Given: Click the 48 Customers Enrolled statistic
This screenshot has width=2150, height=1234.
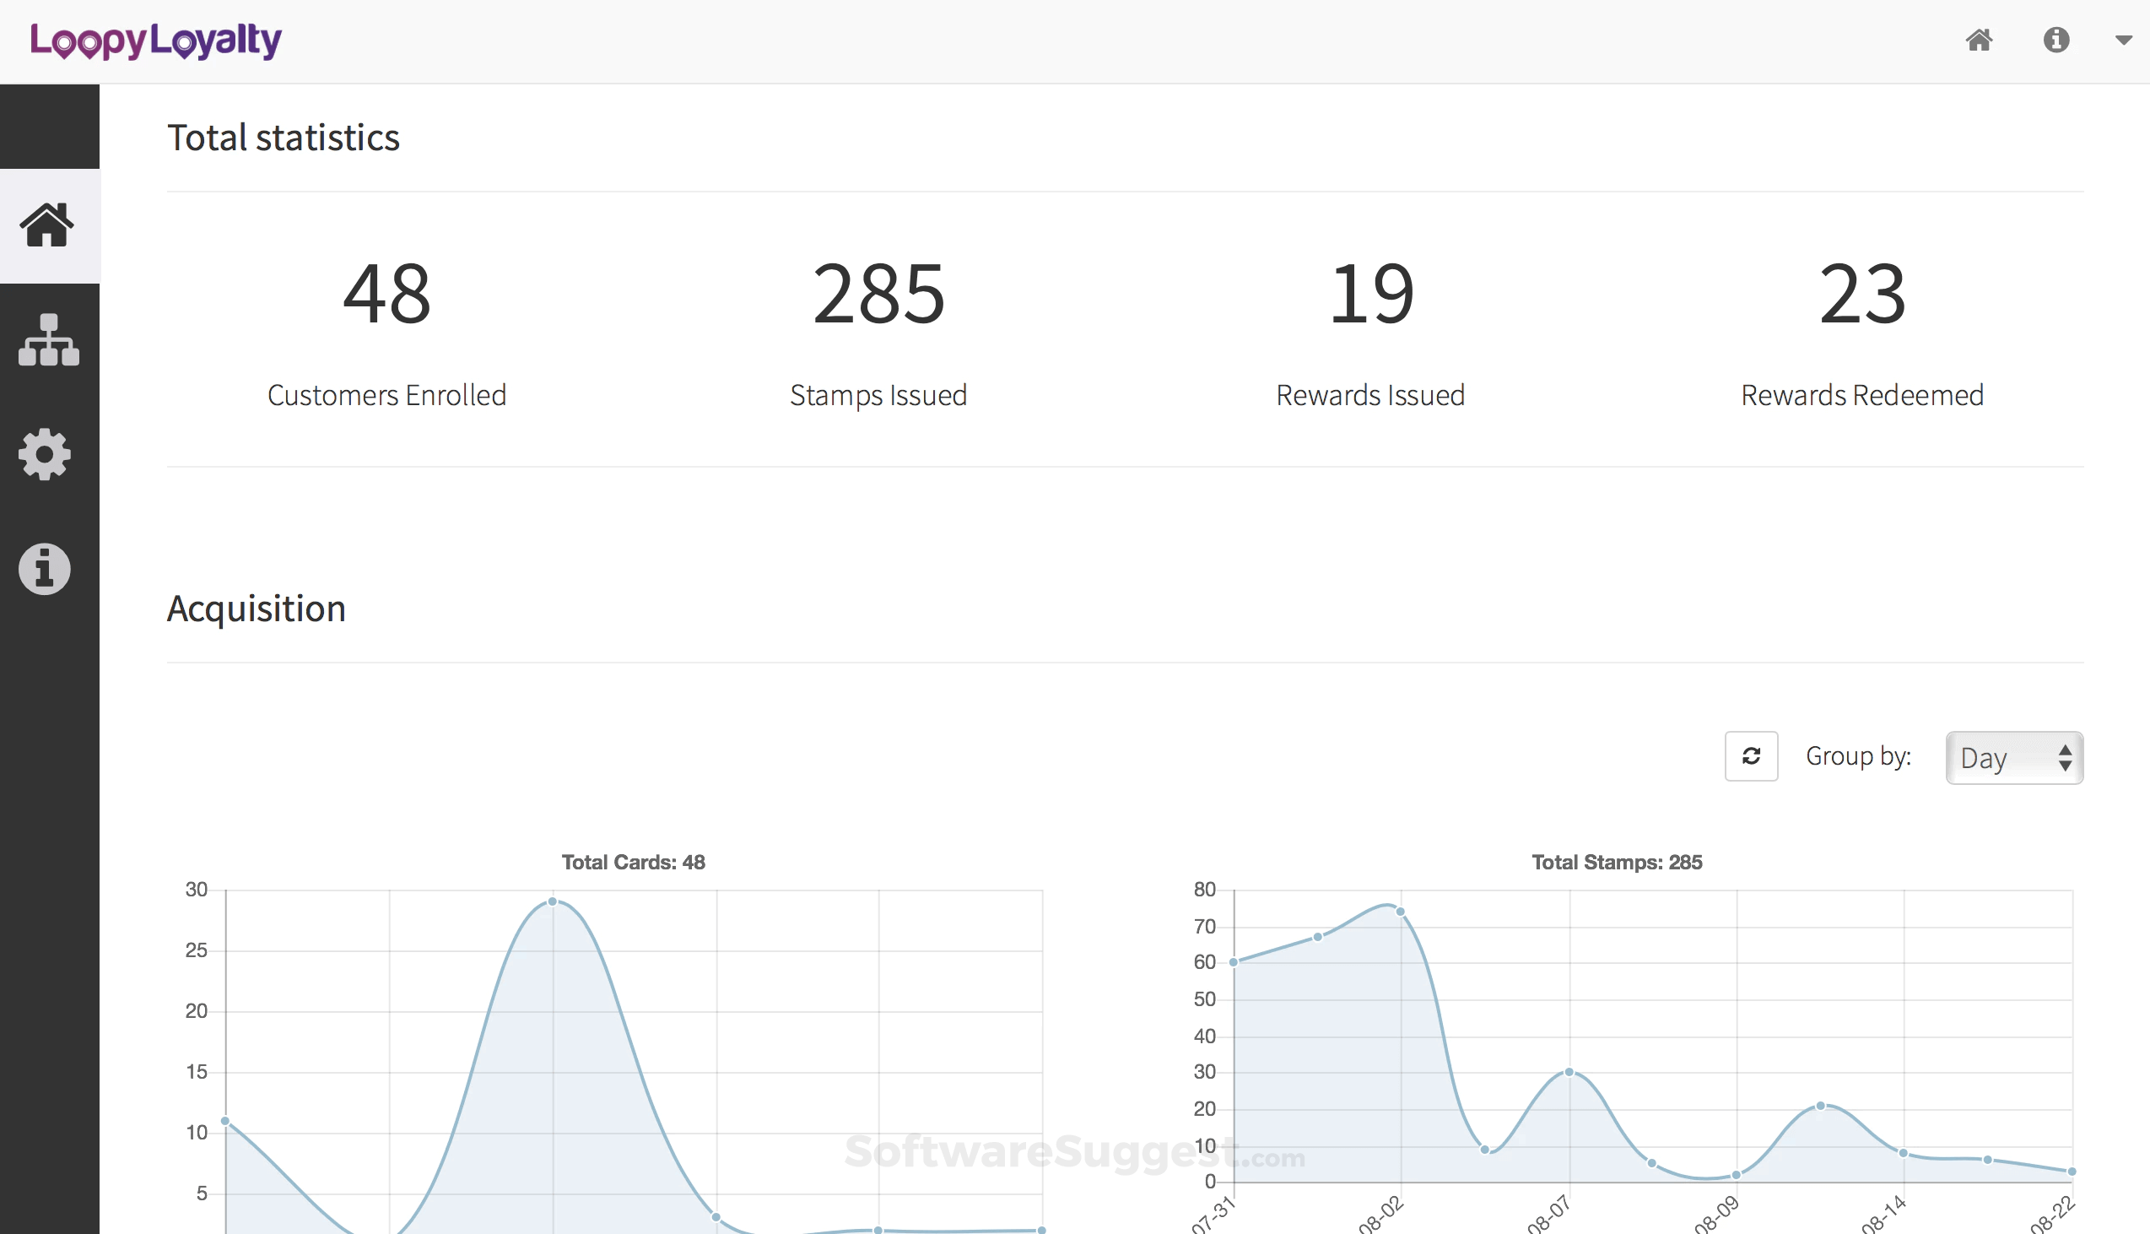Looking at the screenshot, I should tap(387, 293).
